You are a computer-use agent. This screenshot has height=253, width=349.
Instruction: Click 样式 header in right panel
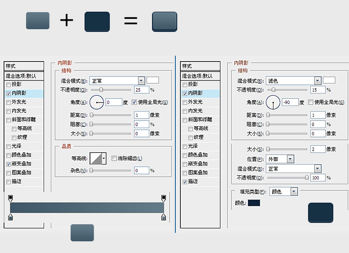[200, 66]
